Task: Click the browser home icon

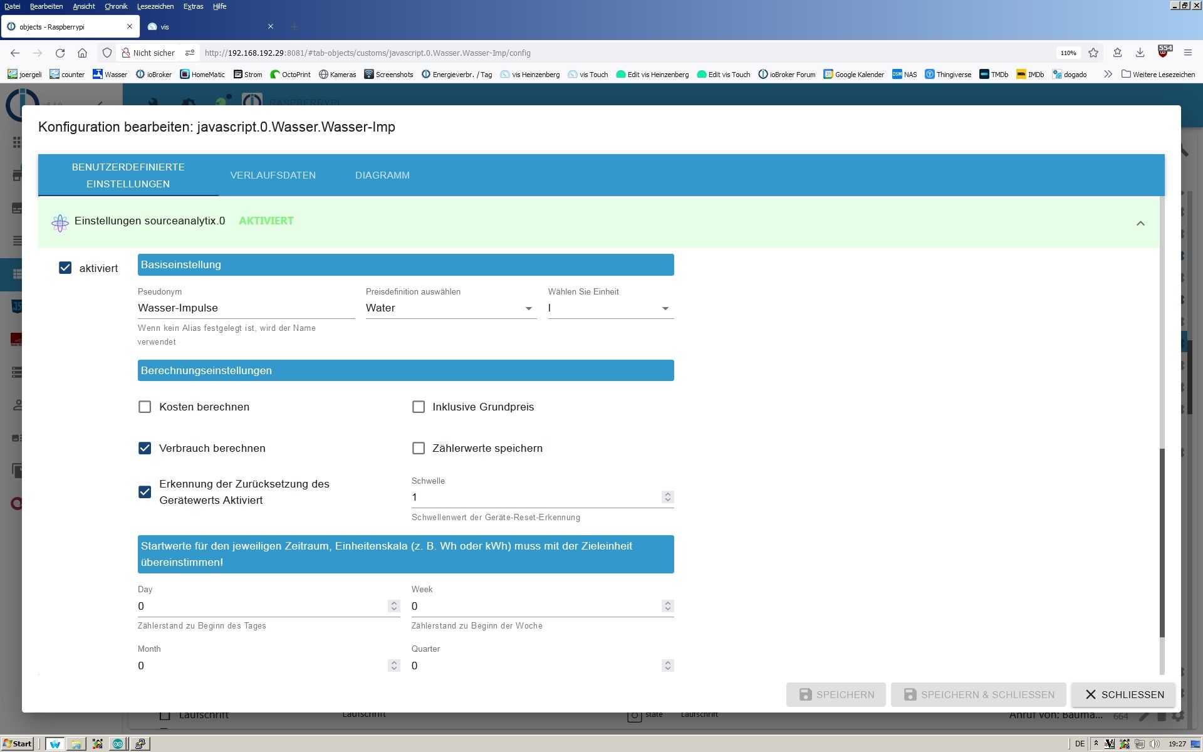Action: click(x=82, y=53)
